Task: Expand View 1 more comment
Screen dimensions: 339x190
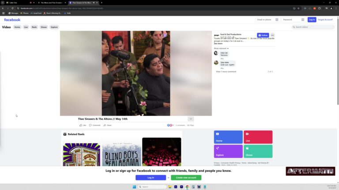Action: click(x=226, y=72)
